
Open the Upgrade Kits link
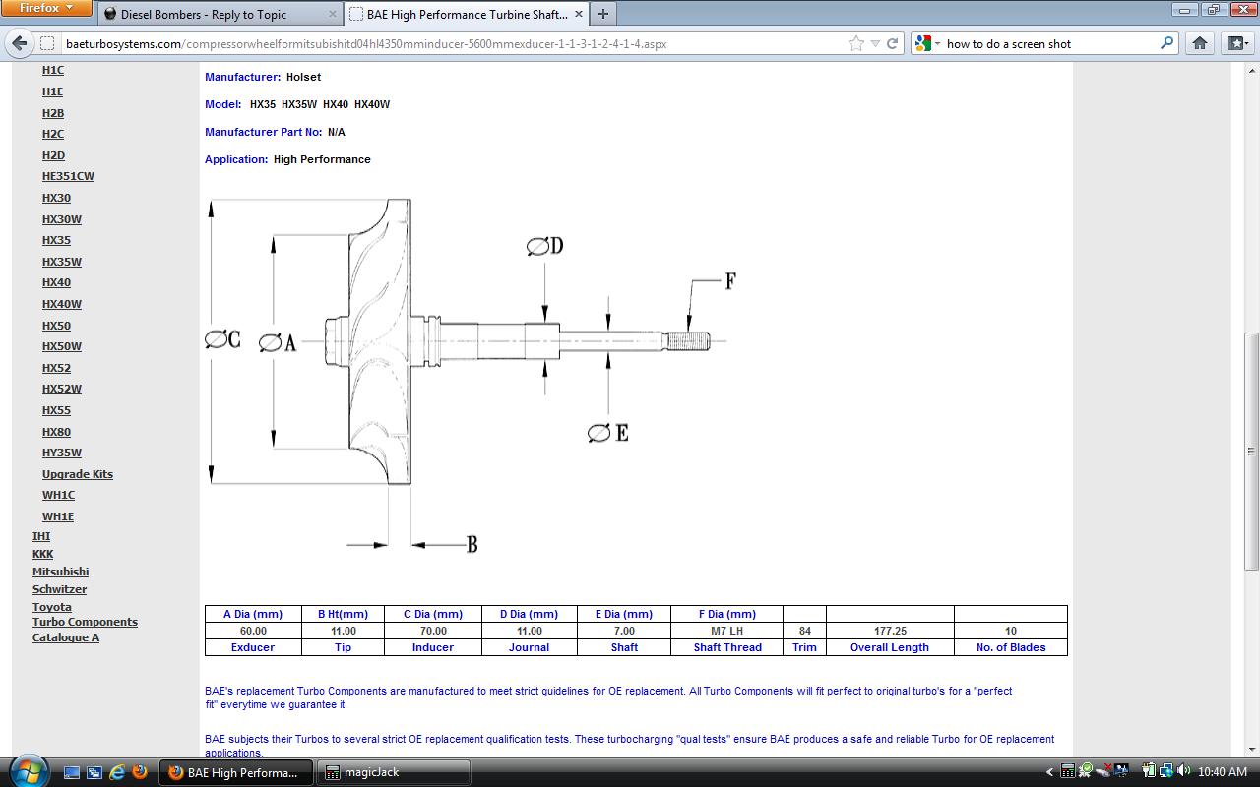click(x=78, y=474)
